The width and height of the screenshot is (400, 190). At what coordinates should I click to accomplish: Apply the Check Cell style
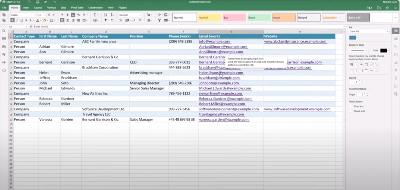point(358,18)
